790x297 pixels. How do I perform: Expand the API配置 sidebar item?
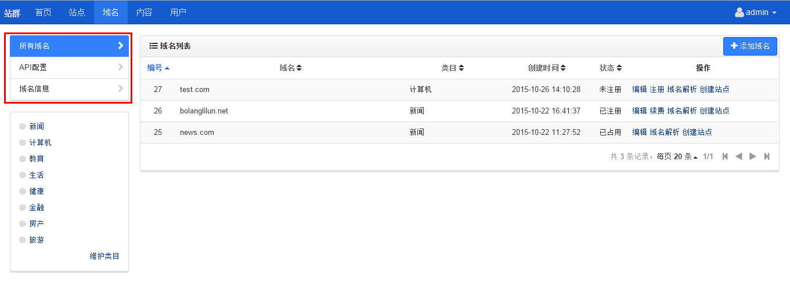tap(69, 67)
